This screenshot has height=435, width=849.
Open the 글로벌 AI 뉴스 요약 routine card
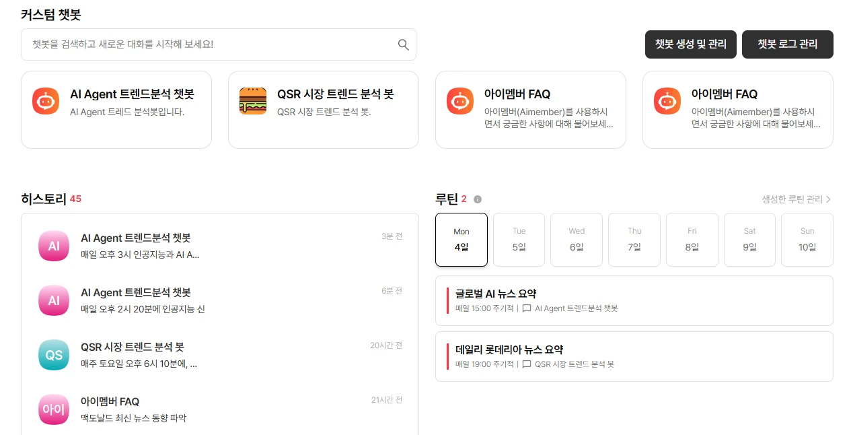tap(634, 300)
